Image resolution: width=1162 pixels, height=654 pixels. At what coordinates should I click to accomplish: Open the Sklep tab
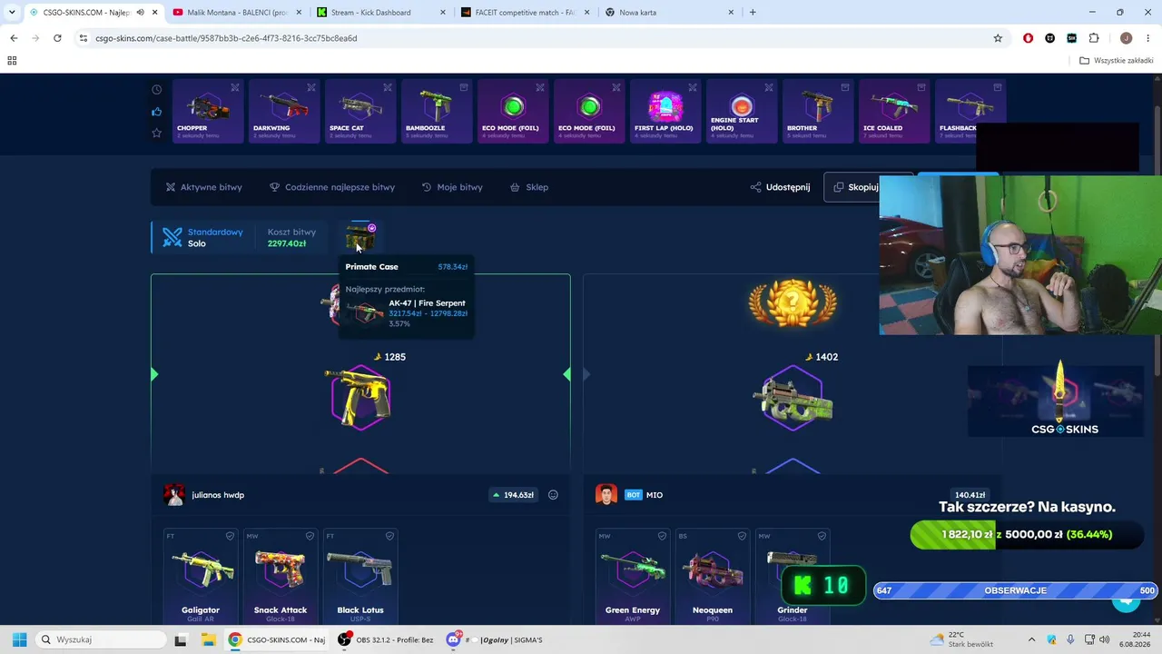pos(529,187)
